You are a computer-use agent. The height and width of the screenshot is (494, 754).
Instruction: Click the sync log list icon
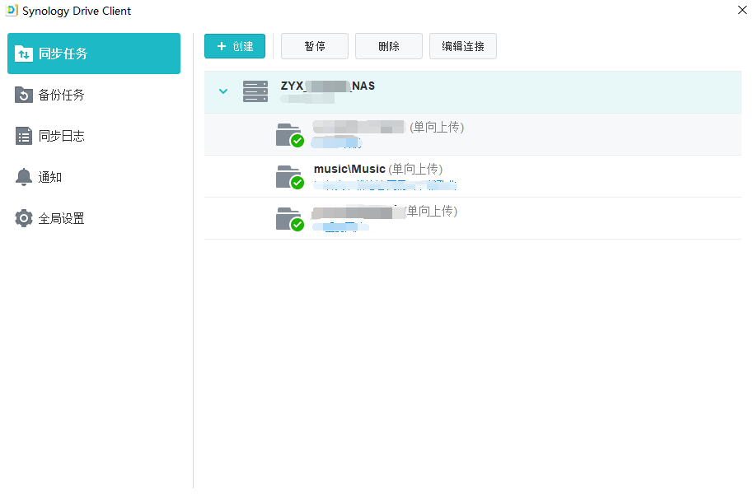[x=24, y=137]
